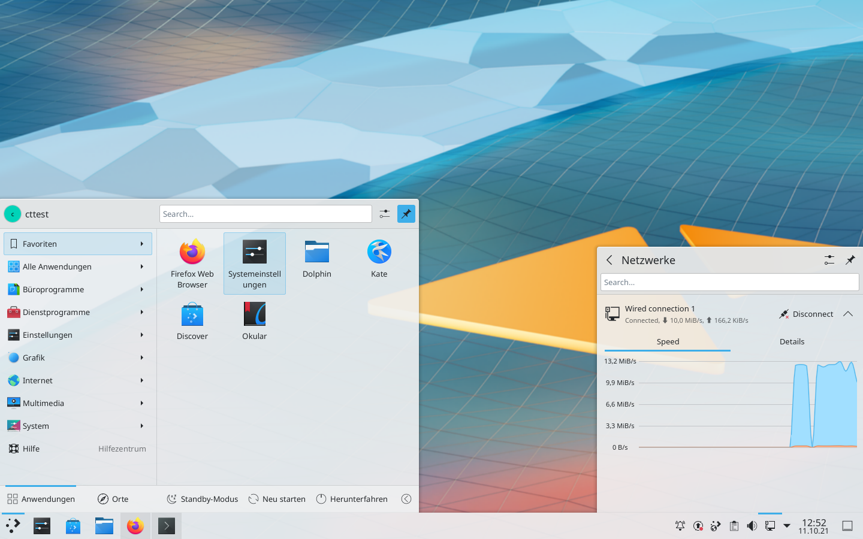Launch Okular document viewer
This screenshot has width=863, height=539.
(254, 320)
